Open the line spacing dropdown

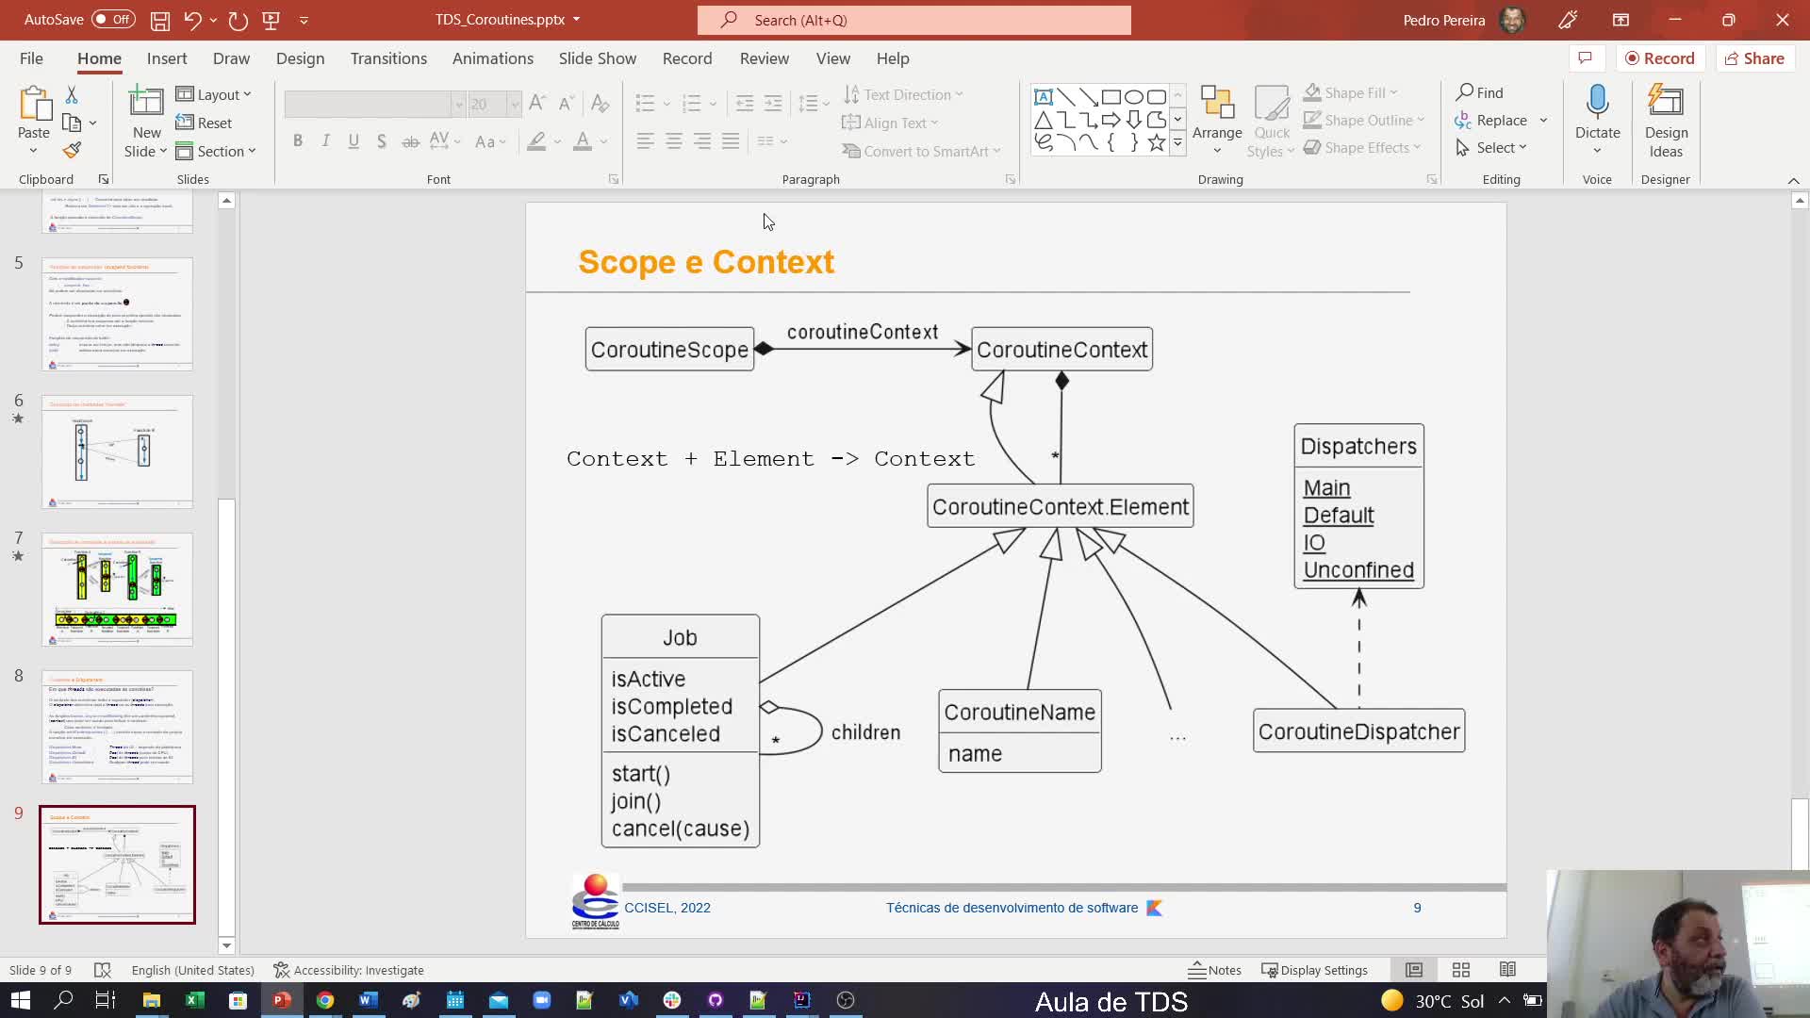pos(822,104)
